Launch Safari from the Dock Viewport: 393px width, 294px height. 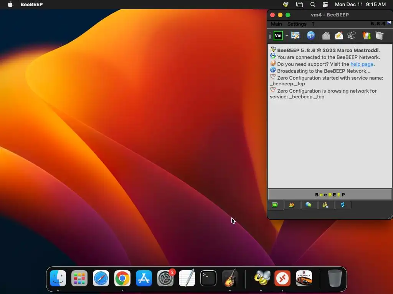pos(101,278)
